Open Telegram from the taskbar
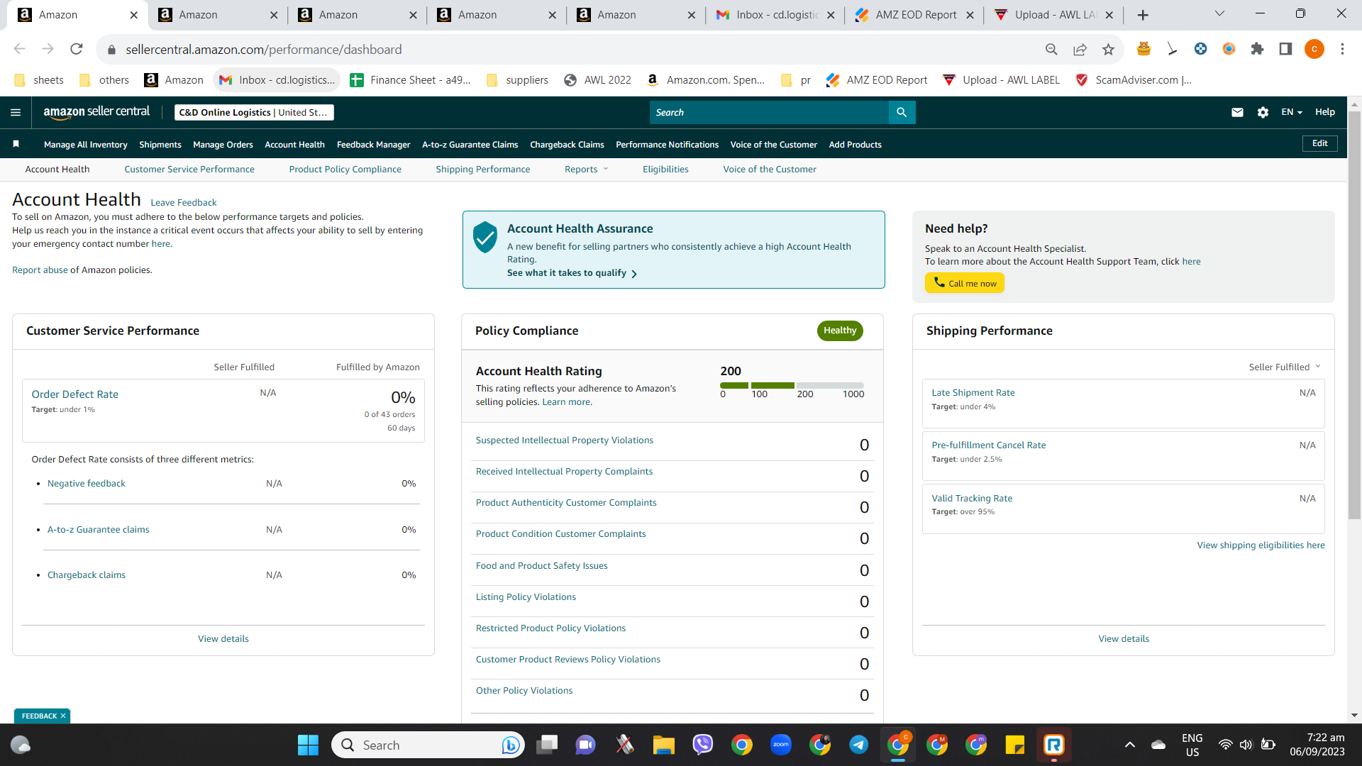Image resolution: width=1362 pixels, height=766 pixels. pyautogui.click(x=859, y=745)
